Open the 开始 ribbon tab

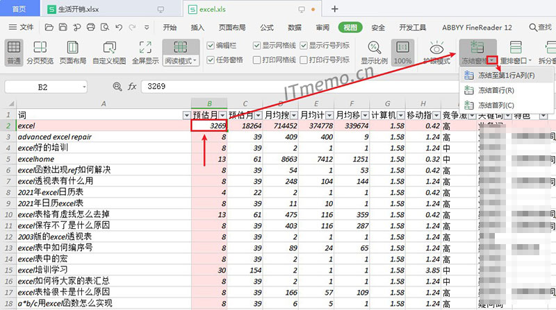coord(170,27)
